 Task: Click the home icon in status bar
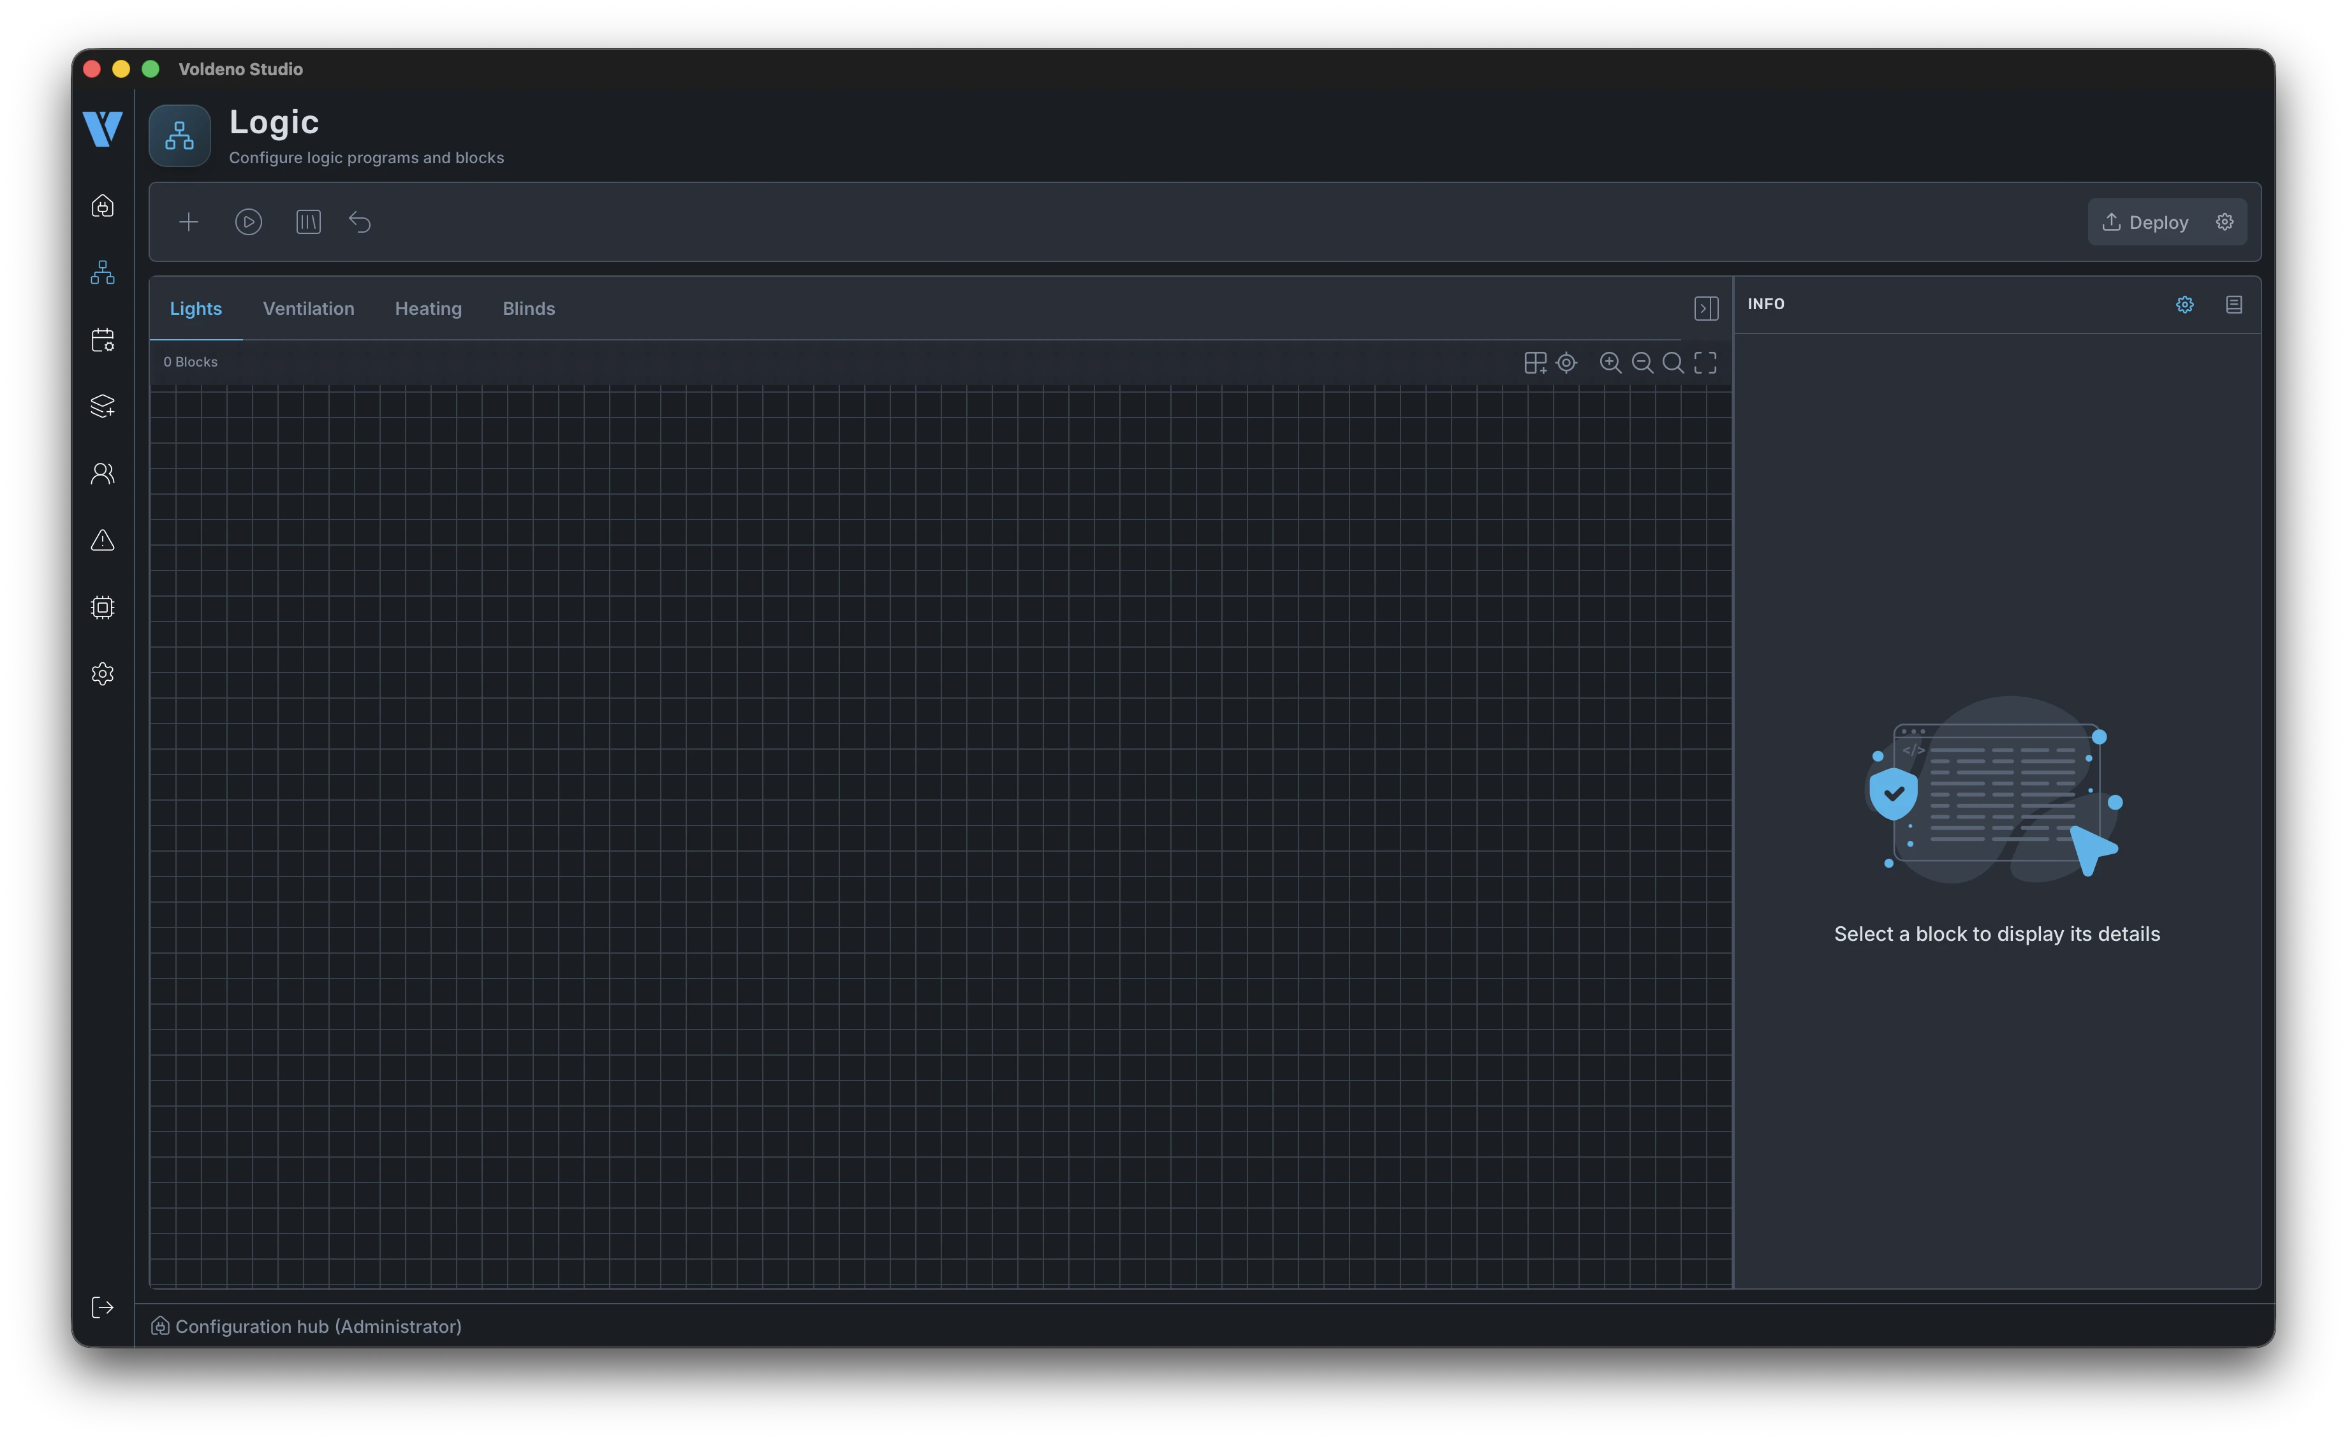click(160, 1327)
